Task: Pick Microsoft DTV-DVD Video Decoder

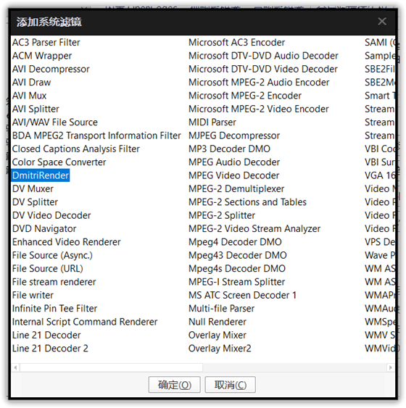Action: click(263, 69)
